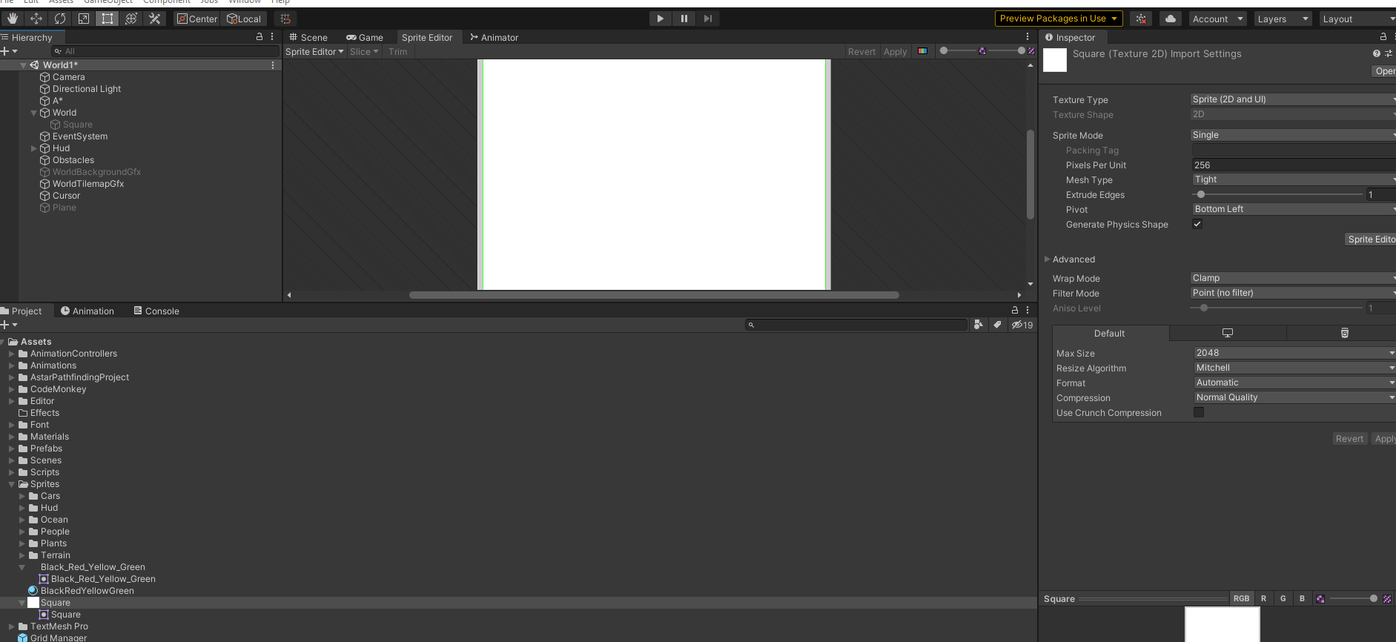Viewport: 1396px width, 642px height.
Task: Open Max Size dropdown
Action: pyautogui.click(x=1295, y=353)
